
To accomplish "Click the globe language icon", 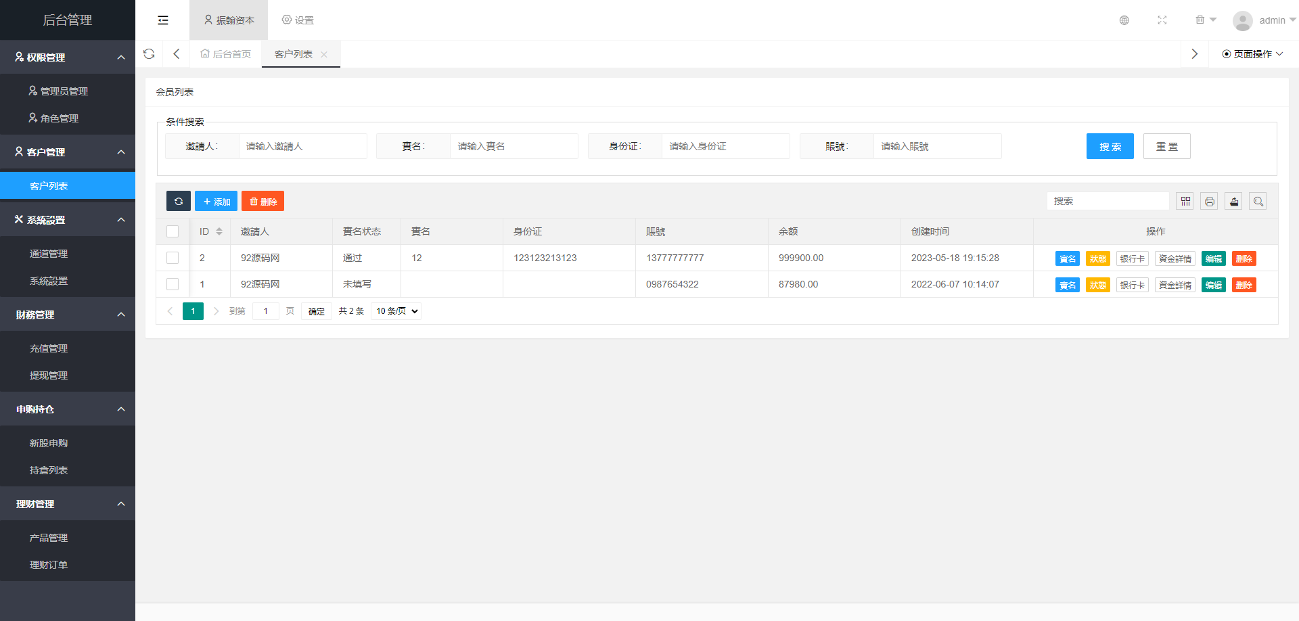I will click(x=1124, y=20).
